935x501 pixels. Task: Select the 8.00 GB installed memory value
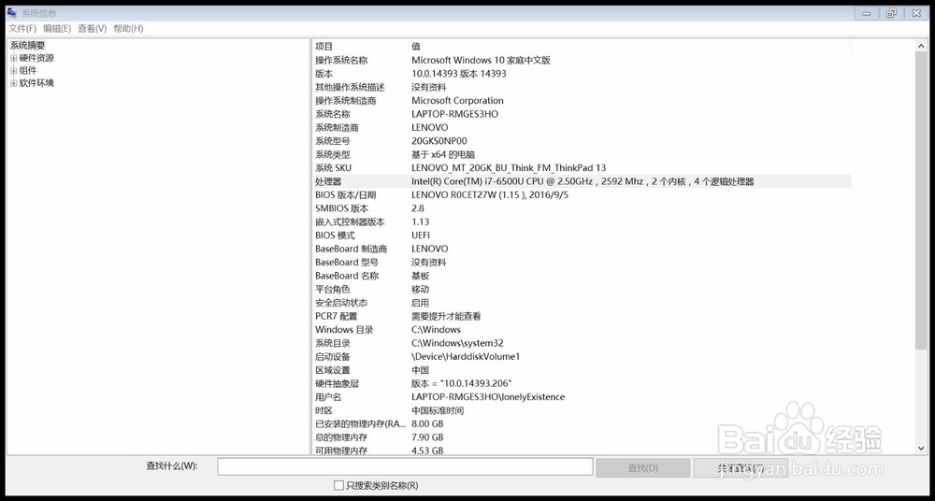(x=427, y=424)
